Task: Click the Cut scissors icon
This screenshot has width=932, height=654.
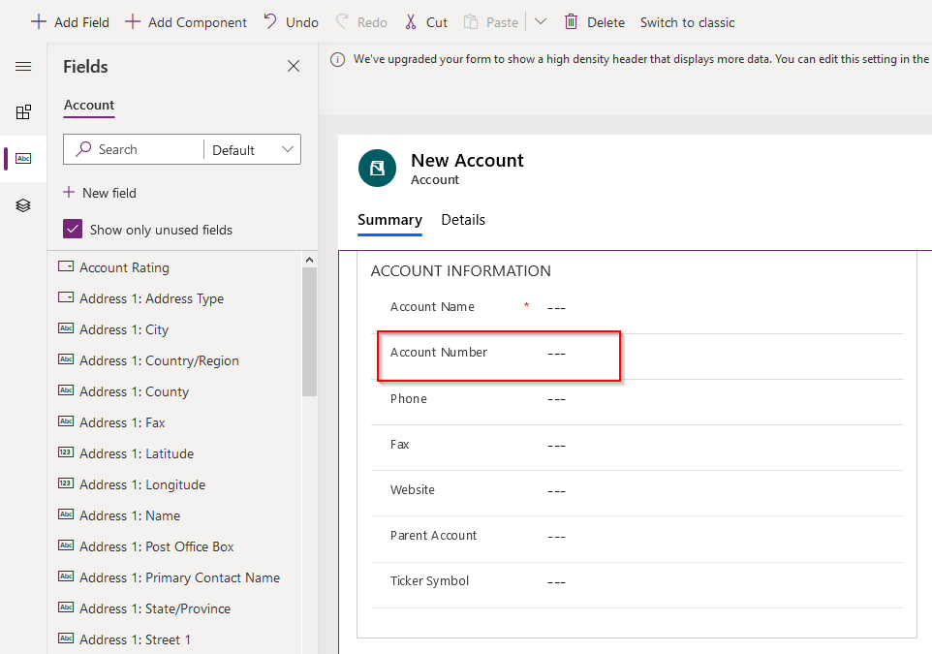Action: click(x=411, y=21)
